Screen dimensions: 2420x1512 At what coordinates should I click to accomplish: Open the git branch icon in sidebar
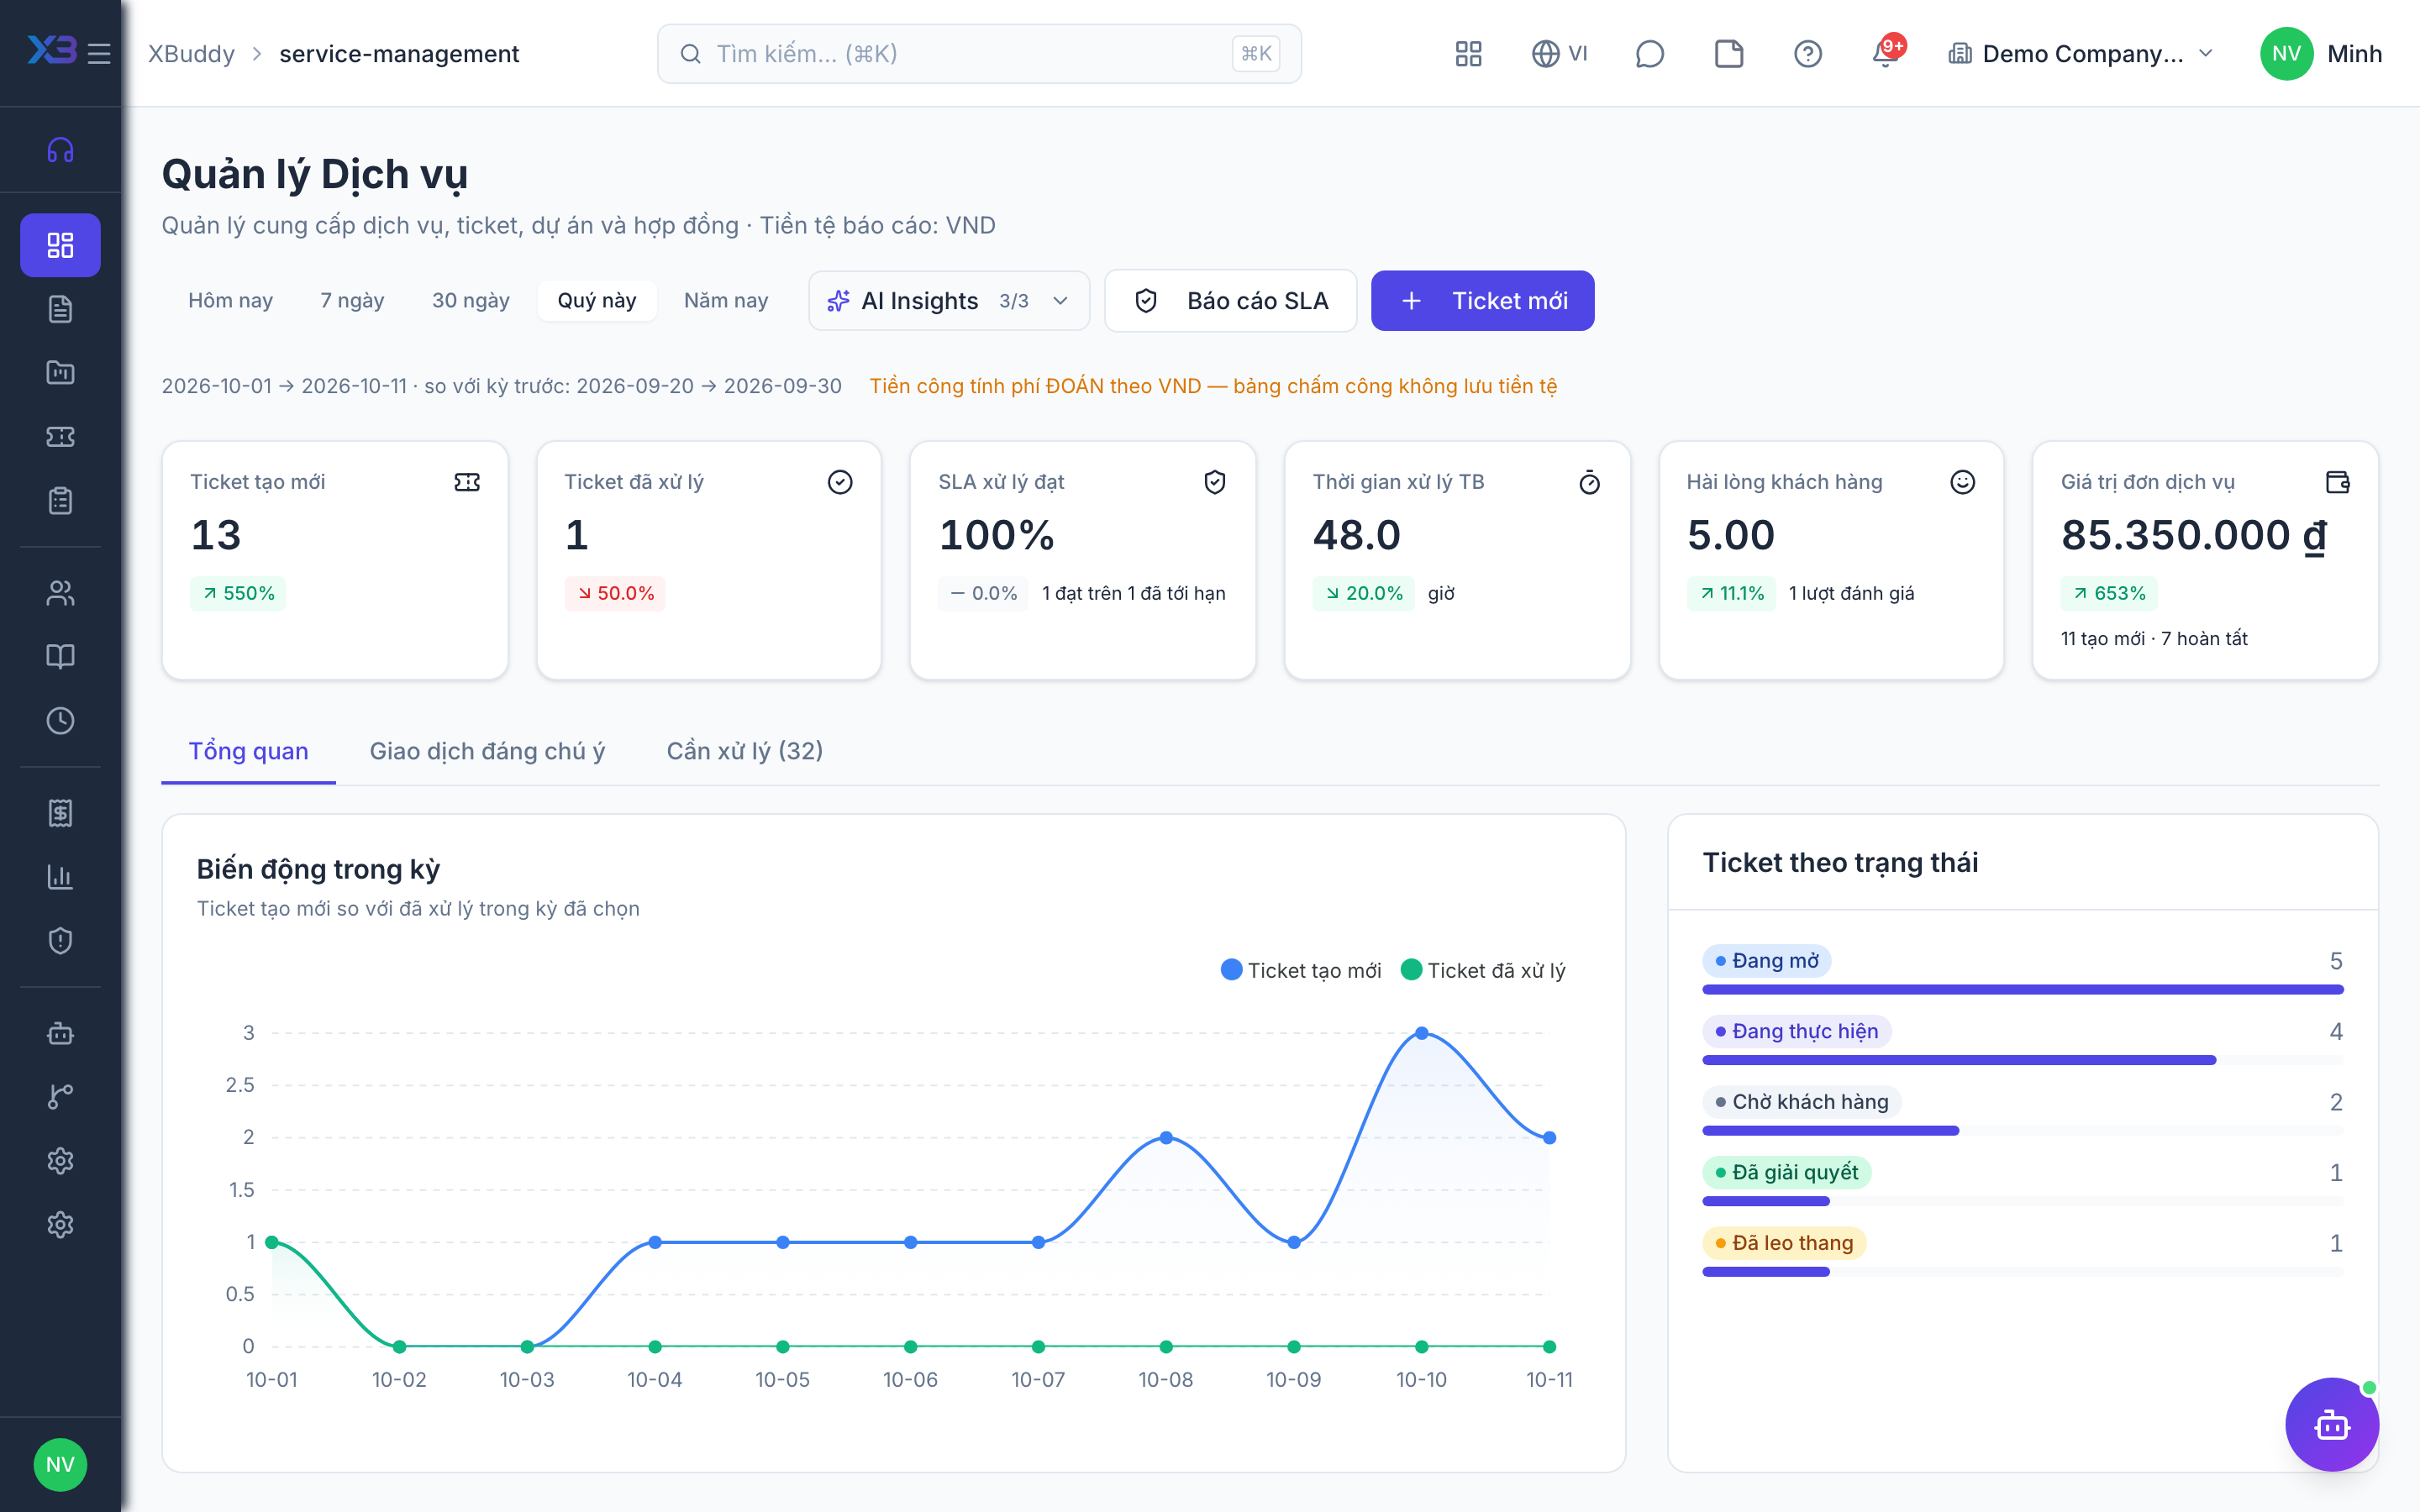pyautogui.click(x=60, y=1097)
